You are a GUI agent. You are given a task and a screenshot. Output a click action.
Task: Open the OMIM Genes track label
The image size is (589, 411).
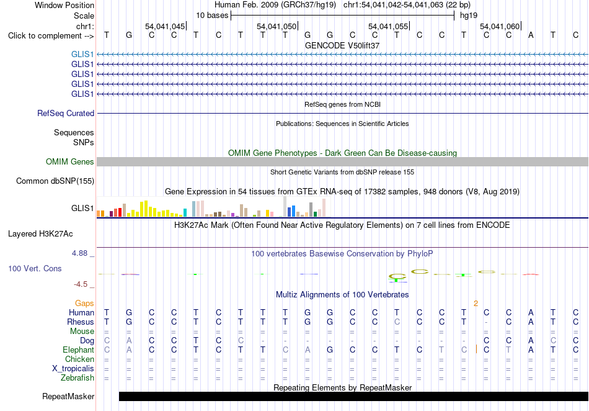click(x=70, y=161)
